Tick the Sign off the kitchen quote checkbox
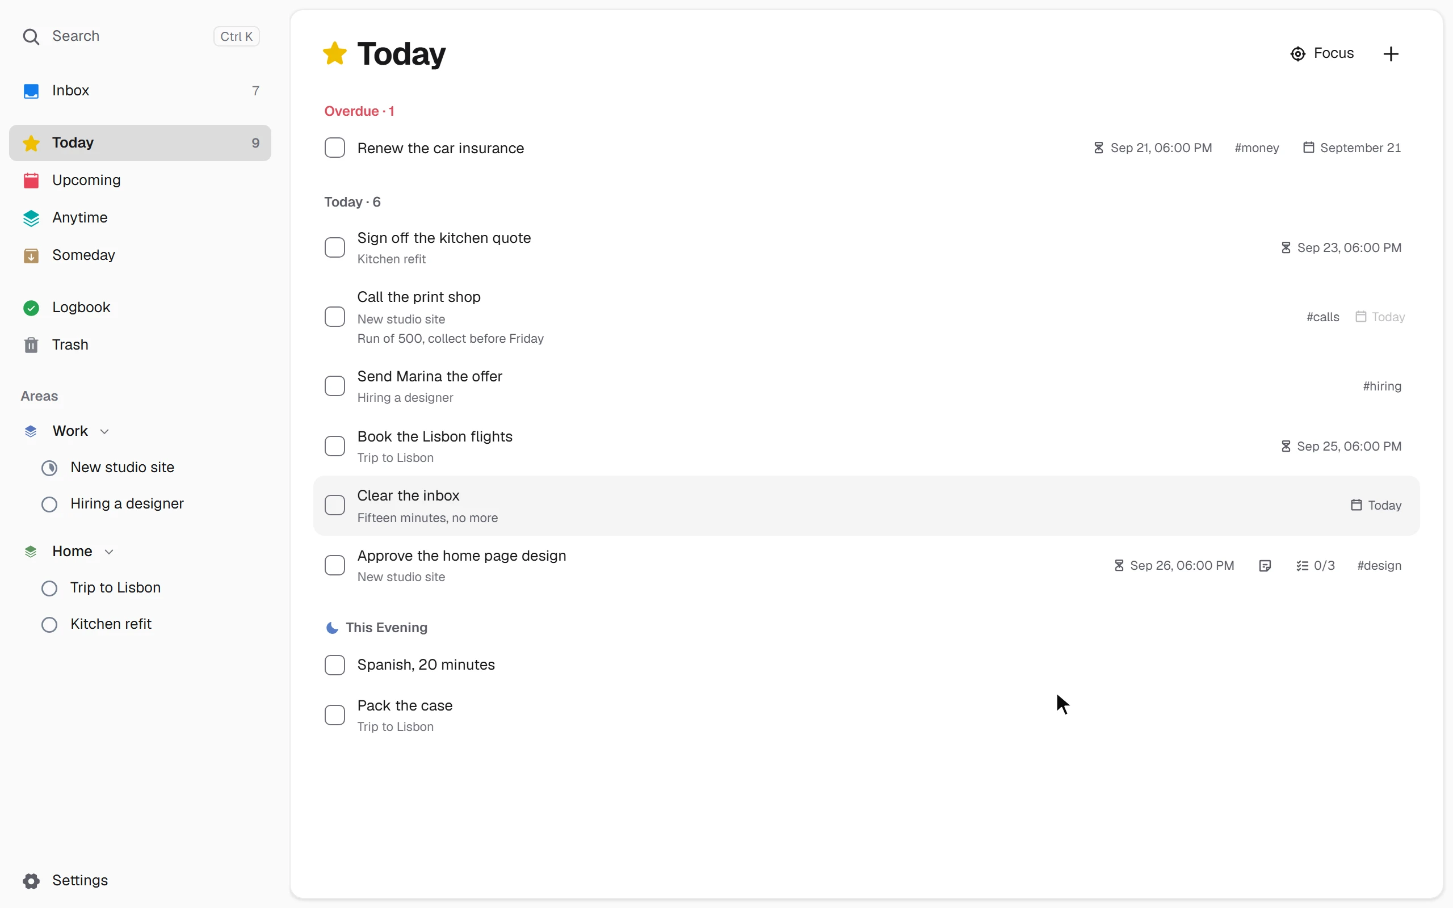1453x908 pixels. tap(334, 247)
